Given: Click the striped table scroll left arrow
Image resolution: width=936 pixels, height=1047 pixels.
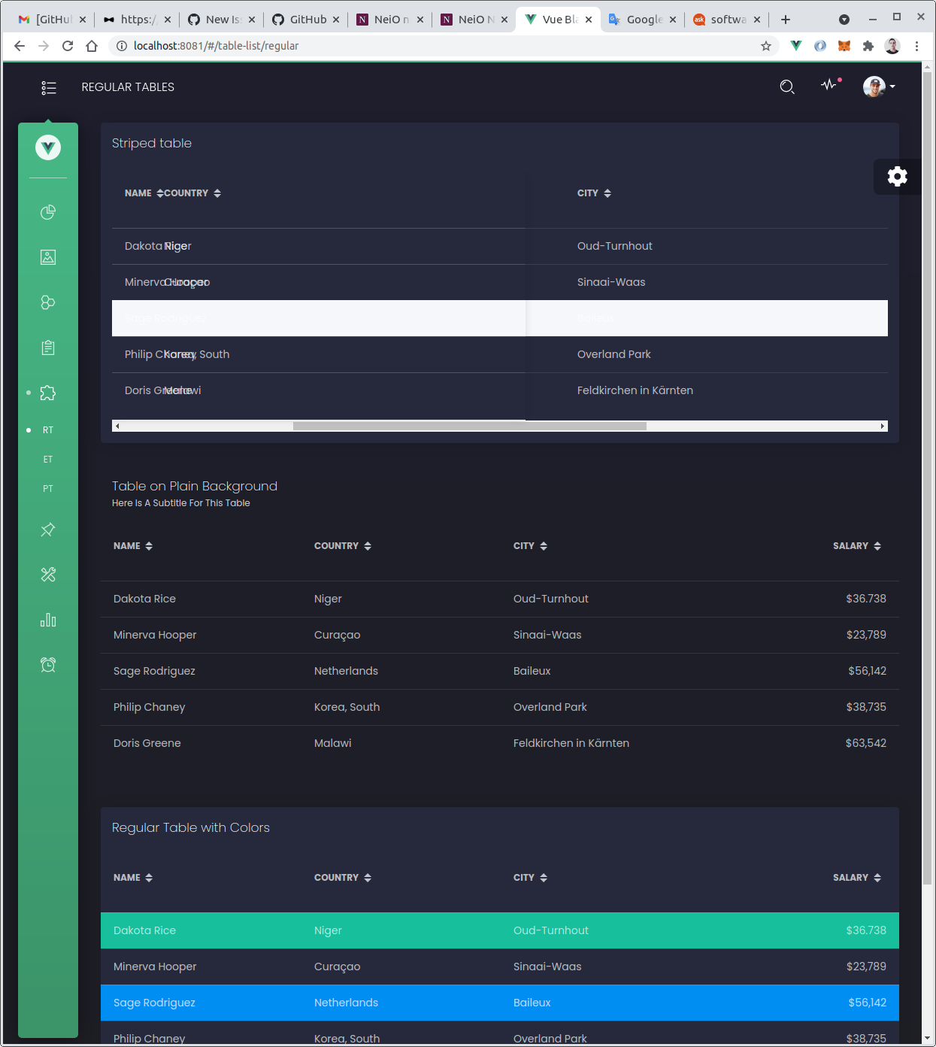Looking at the screenshot, I should click(117, 426).
